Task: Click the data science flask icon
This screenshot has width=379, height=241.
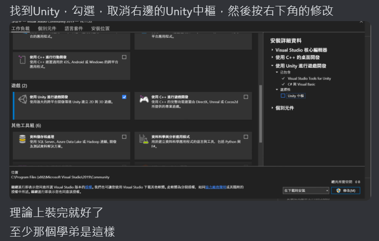Action: point(144,139)
